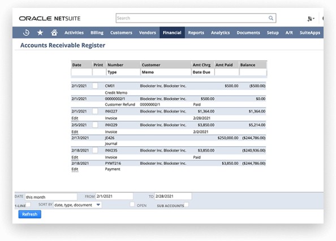
Task: Select document number INV227
Action: 111,111
